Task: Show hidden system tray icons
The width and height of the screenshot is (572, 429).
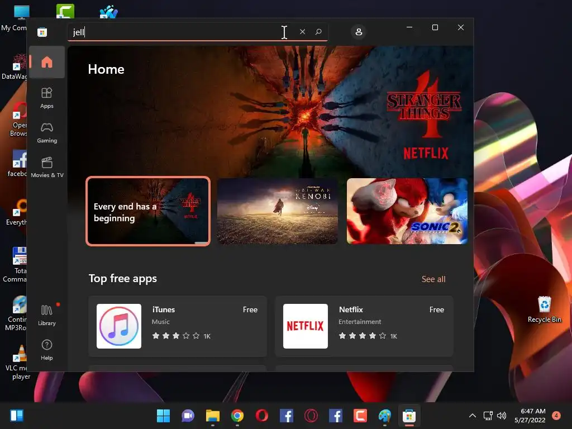Action: pyautogui.click(x=473, y=416)
